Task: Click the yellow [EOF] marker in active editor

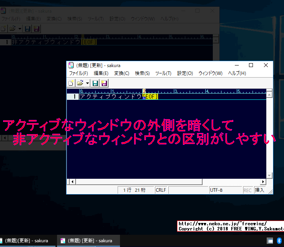Action: [x=150, y=96]
